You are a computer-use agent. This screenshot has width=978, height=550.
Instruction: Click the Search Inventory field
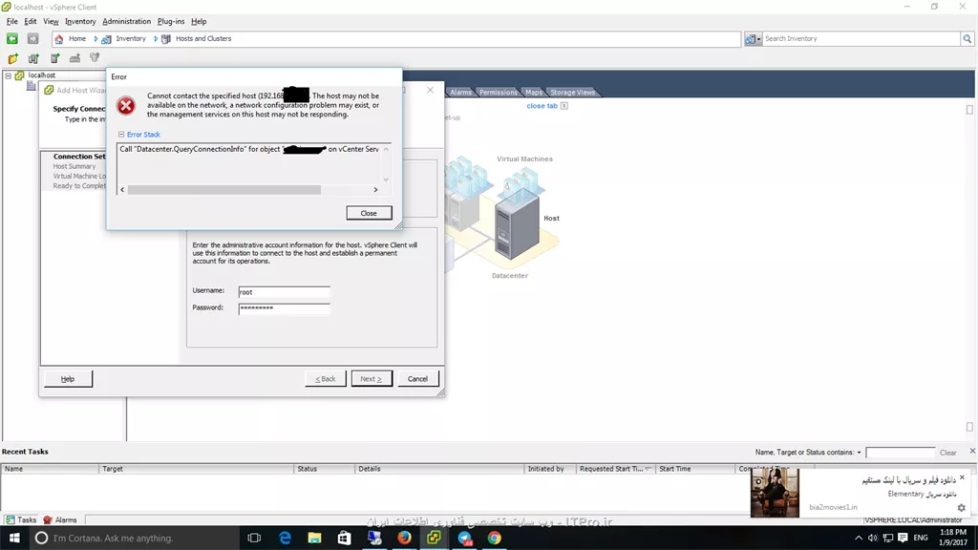pyautogui.click(x=861, y=38)
